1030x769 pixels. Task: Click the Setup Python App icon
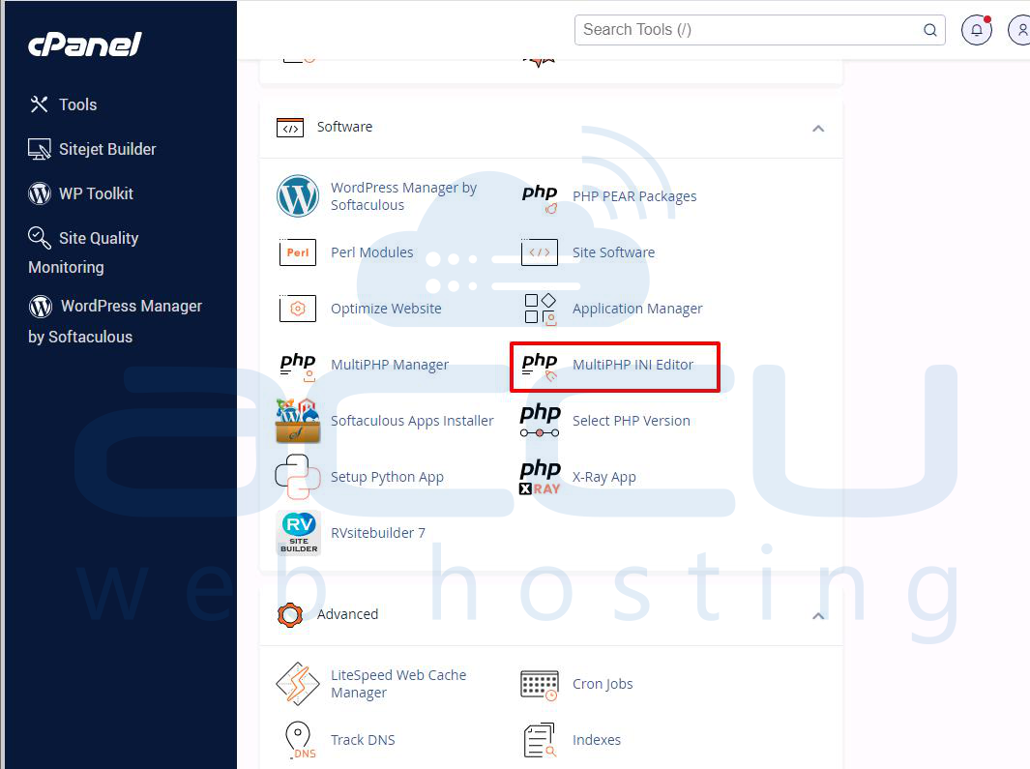298,477
